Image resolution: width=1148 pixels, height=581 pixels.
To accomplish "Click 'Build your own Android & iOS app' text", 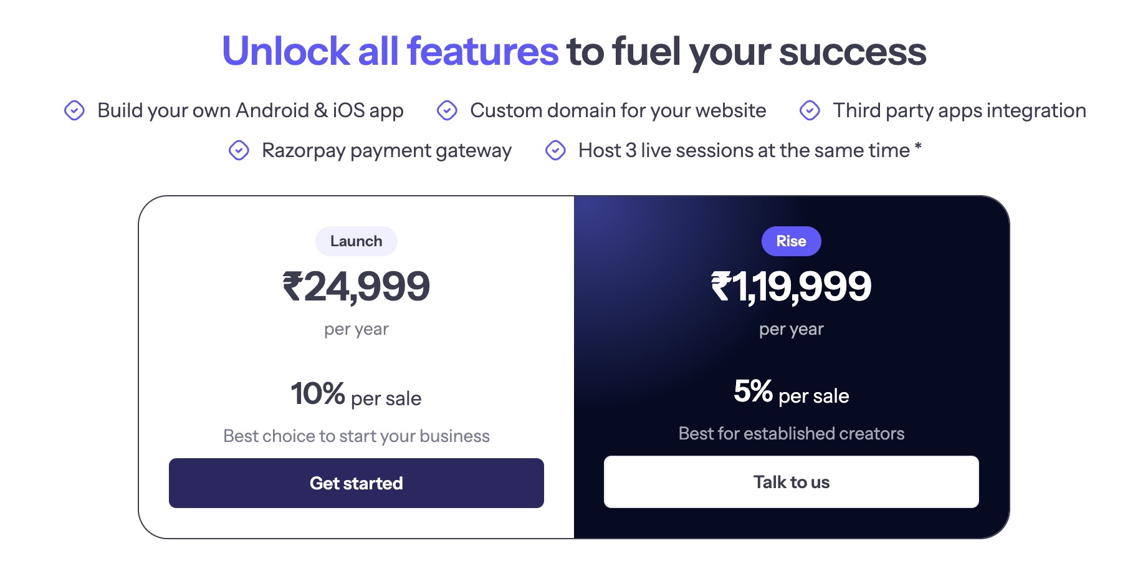I will (x=251, y=111).
